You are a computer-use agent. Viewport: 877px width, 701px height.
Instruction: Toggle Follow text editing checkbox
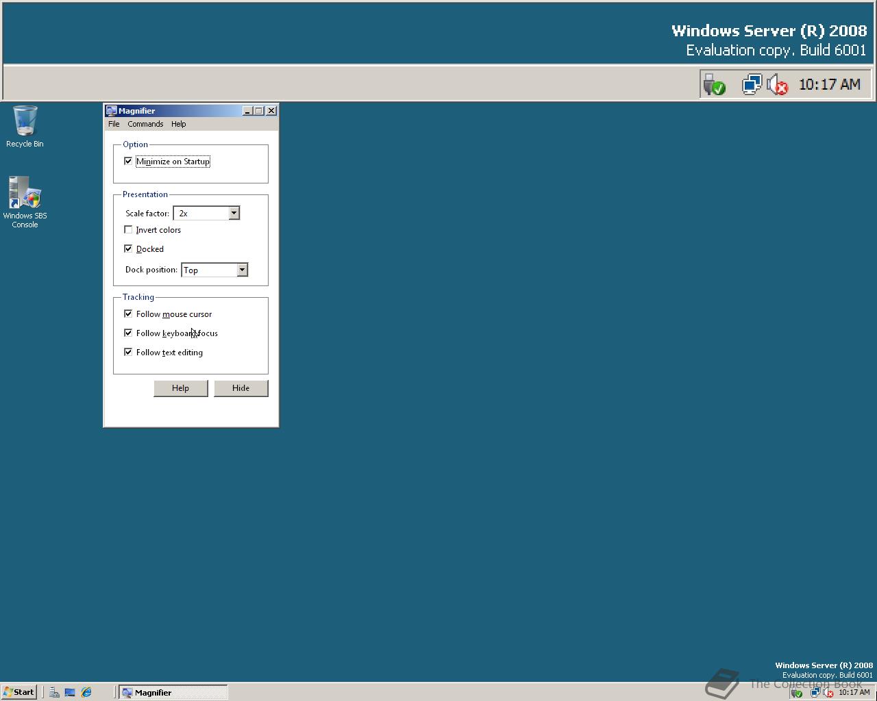click(x=128, y=352)
